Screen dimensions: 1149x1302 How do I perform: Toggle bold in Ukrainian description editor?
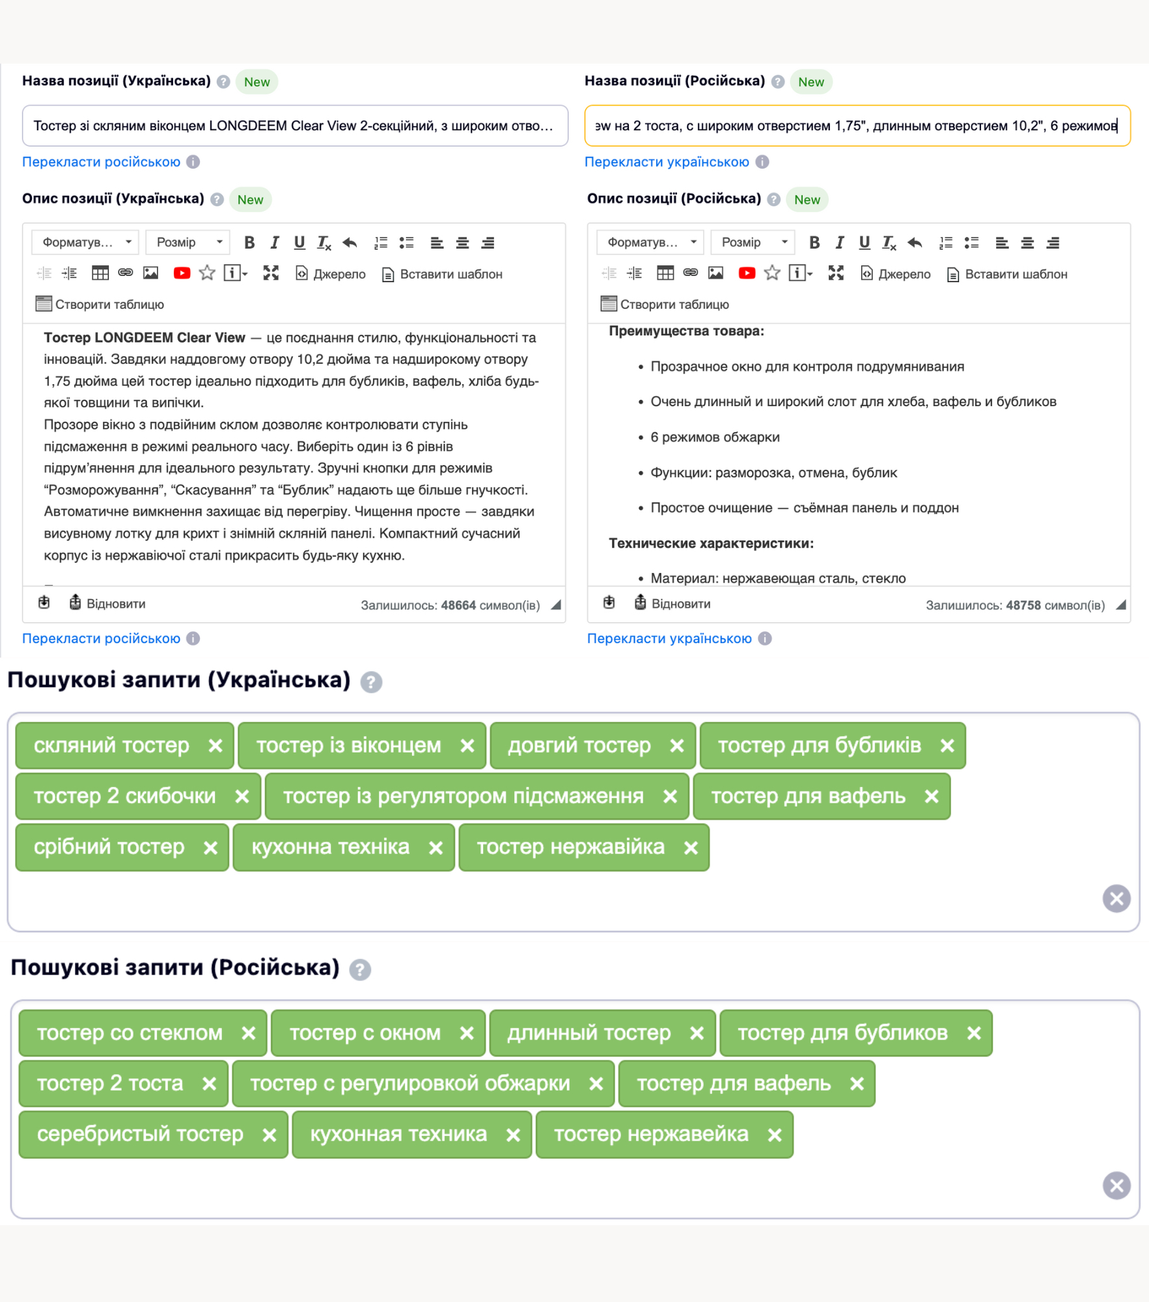tap(249, 243)
